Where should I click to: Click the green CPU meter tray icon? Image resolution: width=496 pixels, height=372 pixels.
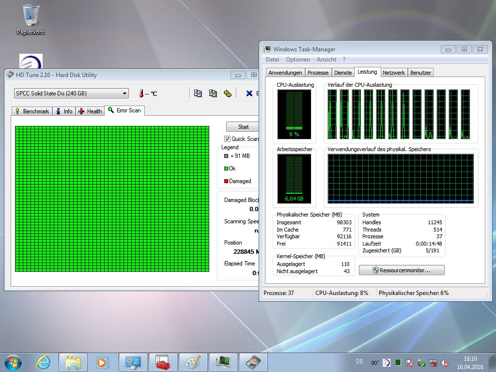click(398, 363)
